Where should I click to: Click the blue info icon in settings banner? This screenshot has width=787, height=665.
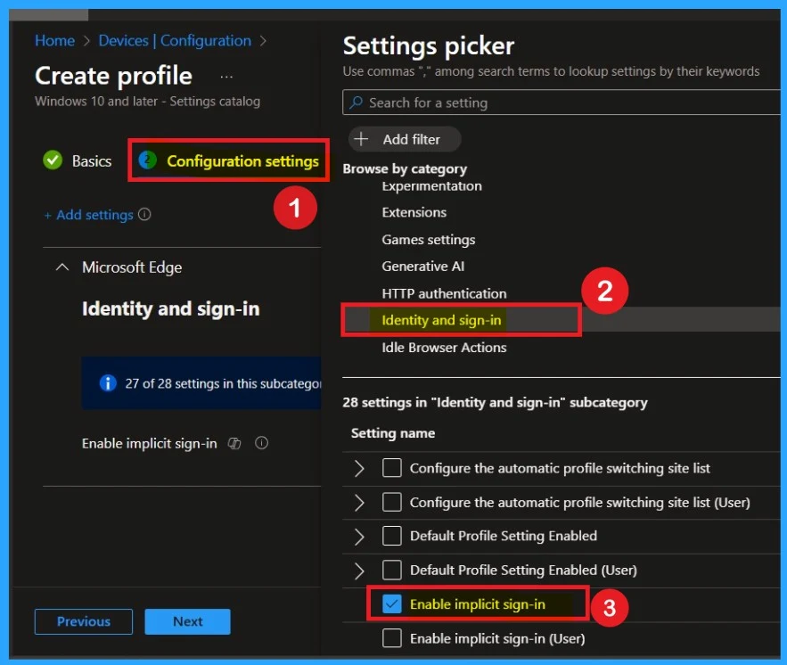[108, 383]
